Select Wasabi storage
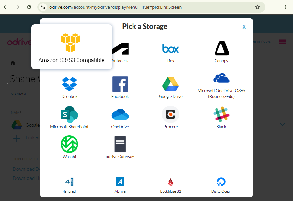This screenshot has width=293, height=201. pyautogui.click(x=69, y=147)
